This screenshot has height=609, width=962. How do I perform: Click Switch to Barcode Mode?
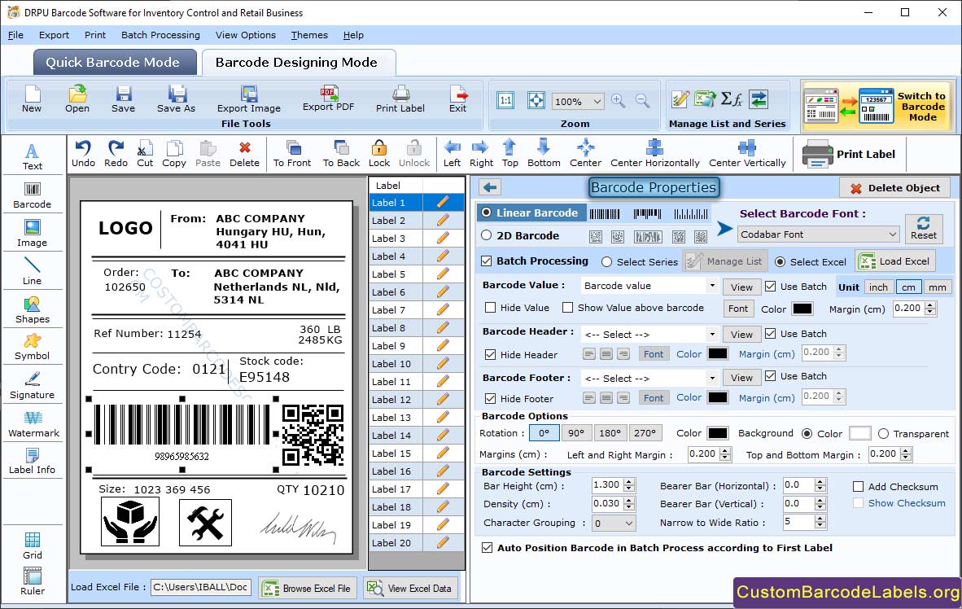(x=877, y=106)
